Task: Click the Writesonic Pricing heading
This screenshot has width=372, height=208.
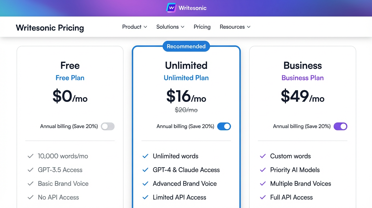Action: coord(50,28)
